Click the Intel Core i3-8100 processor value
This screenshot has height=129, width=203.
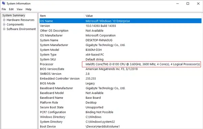point(143,64)
